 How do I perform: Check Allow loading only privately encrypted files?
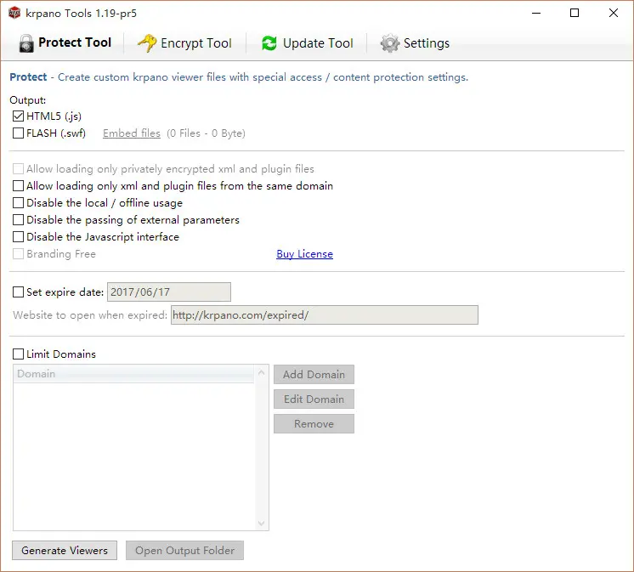(x=18, y=168)
